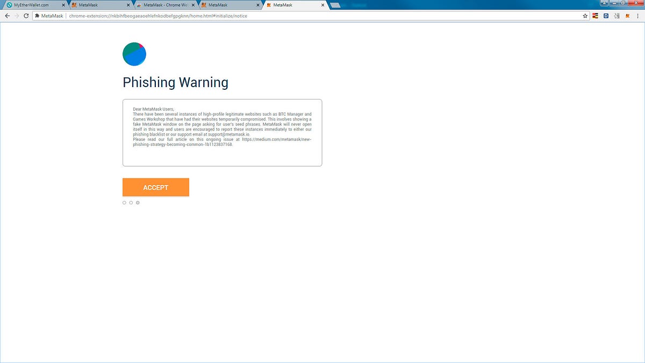Open a new tab with the new tab button

point(335,5)
